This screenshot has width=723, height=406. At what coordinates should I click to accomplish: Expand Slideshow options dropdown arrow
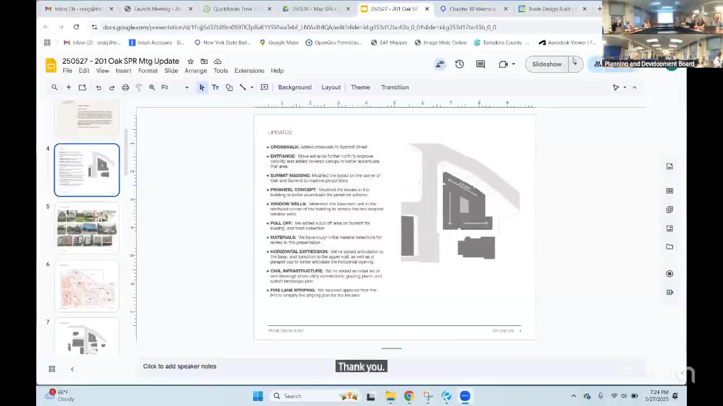coord(575,64)
